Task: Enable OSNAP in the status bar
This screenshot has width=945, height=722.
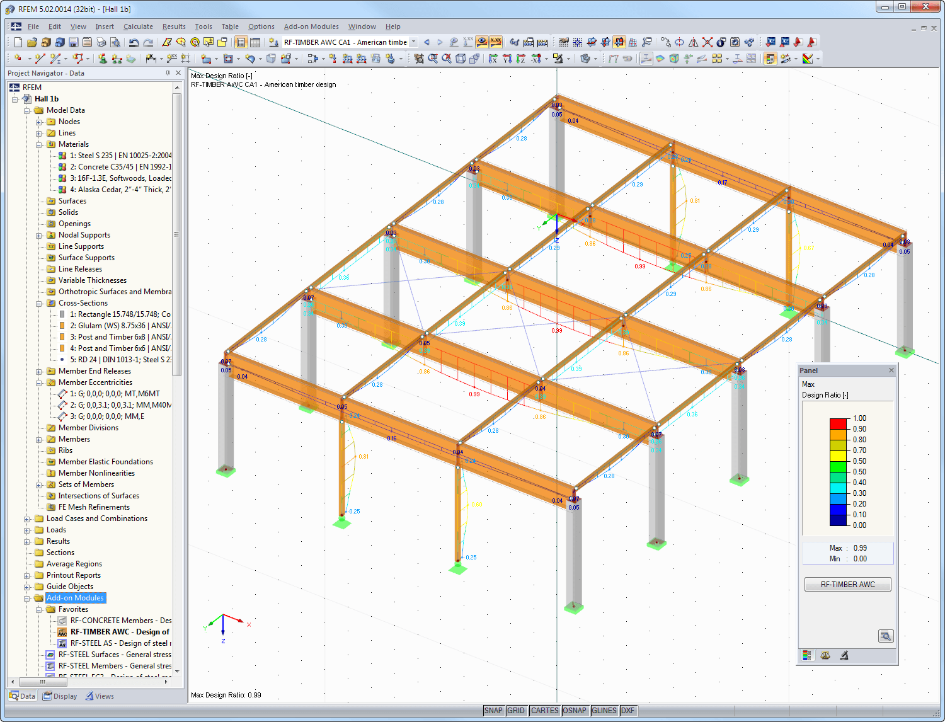Action: (x=575, y=710)
